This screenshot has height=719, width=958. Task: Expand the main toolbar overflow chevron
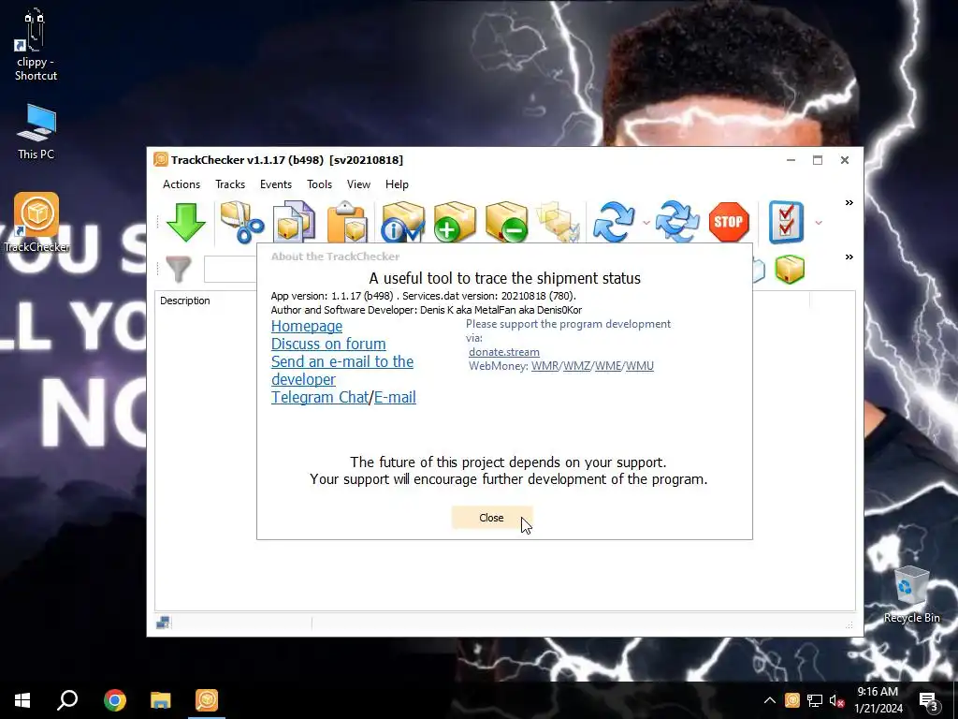click(849, 203)
